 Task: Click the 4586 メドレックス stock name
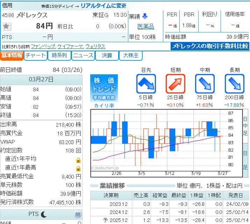click(x=25, y=15)
